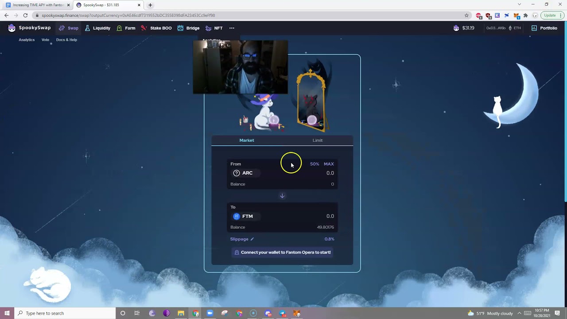The width and height of the screenshot is (567, 319).
Task: Reload the page
Action: pyautogui.click(x=25, y=16)
